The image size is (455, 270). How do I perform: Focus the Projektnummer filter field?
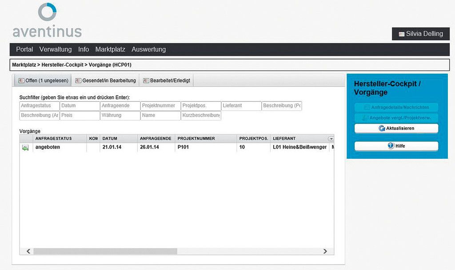pyautogui.click(x=160, y=106)
